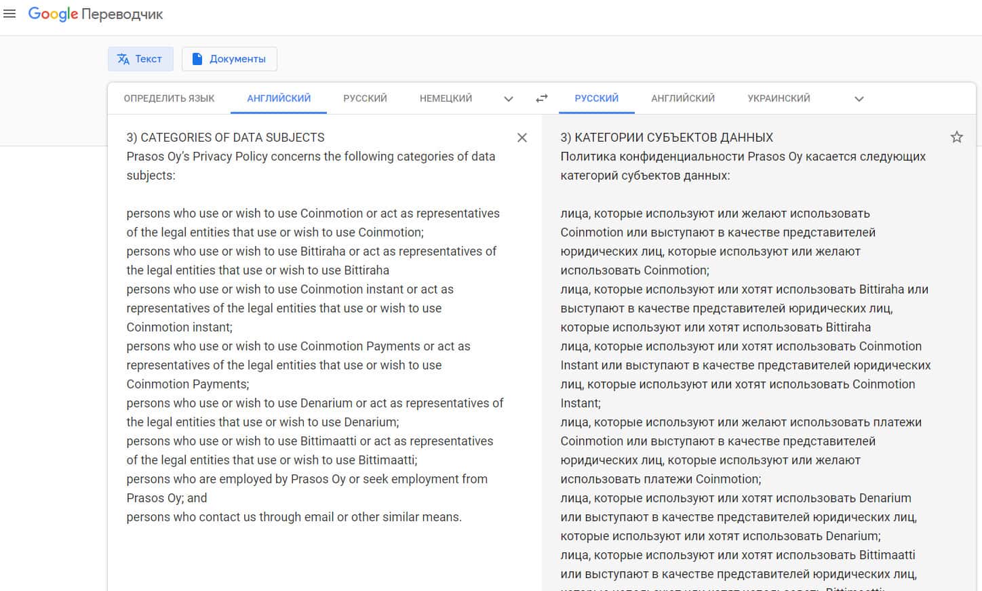Expand the target language list chevron
The height and width of the screenshot is (591, 982).
(x=859, y=99)
